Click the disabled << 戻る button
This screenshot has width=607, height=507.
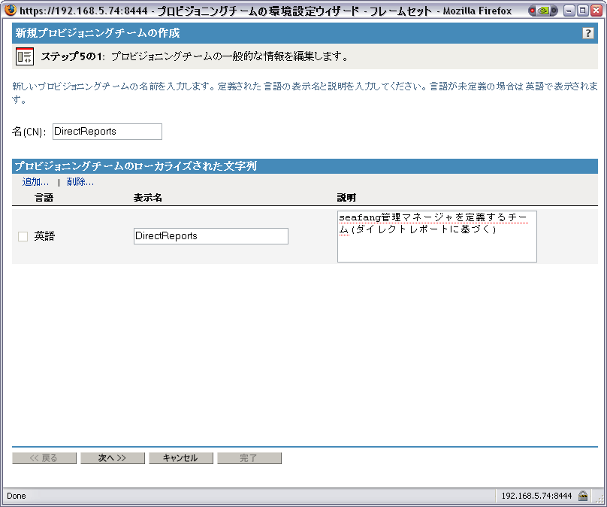click(x=44, y=458)
